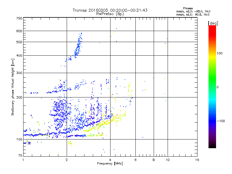Click the x-axis "1" tick label
Viewport: 232px width, 174px height.
[x=23, y=160]
